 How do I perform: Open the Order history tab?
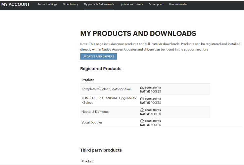(x=70, y=4)
